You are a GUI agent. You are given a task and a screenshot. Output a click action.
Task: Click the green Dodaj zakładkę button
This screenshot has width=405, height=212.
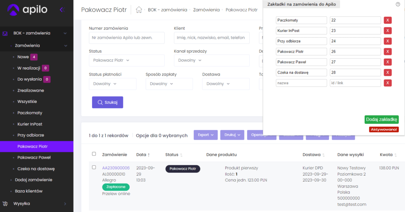pyautogui.click(x=381, y=119)
